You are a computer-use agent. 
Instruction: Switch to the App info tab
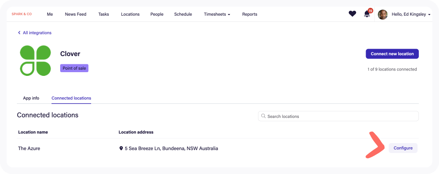(x=31, y=99)
